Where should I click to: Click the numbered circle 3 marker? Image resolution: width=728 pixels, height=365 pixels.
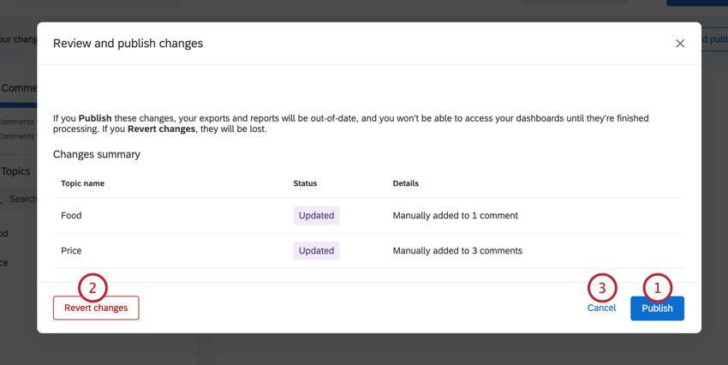pyautogui.click(x=602, y=288)
